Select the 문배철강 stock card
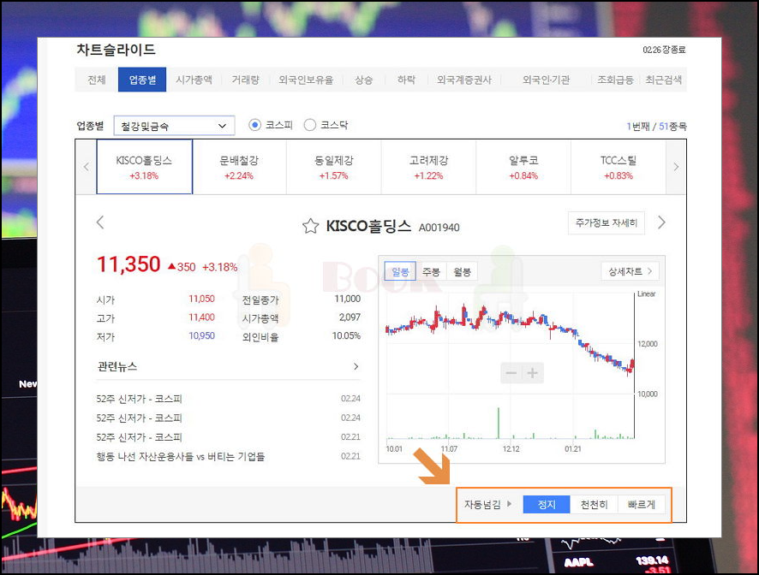Screen dimensions: 759x575 coord(239,167)
